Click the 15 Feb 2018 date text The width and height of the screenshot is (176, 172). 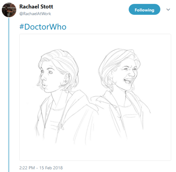pos(51,168)
